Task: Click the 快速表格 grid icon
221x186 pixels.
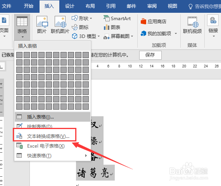Action: 19,155
